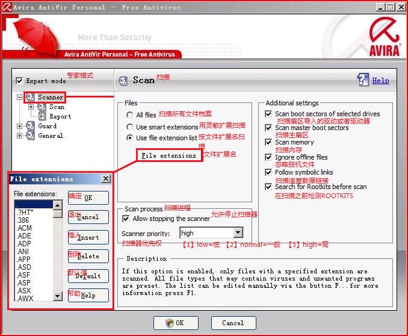
Task: Select .ASX in extension list
Action: [34, 290]
